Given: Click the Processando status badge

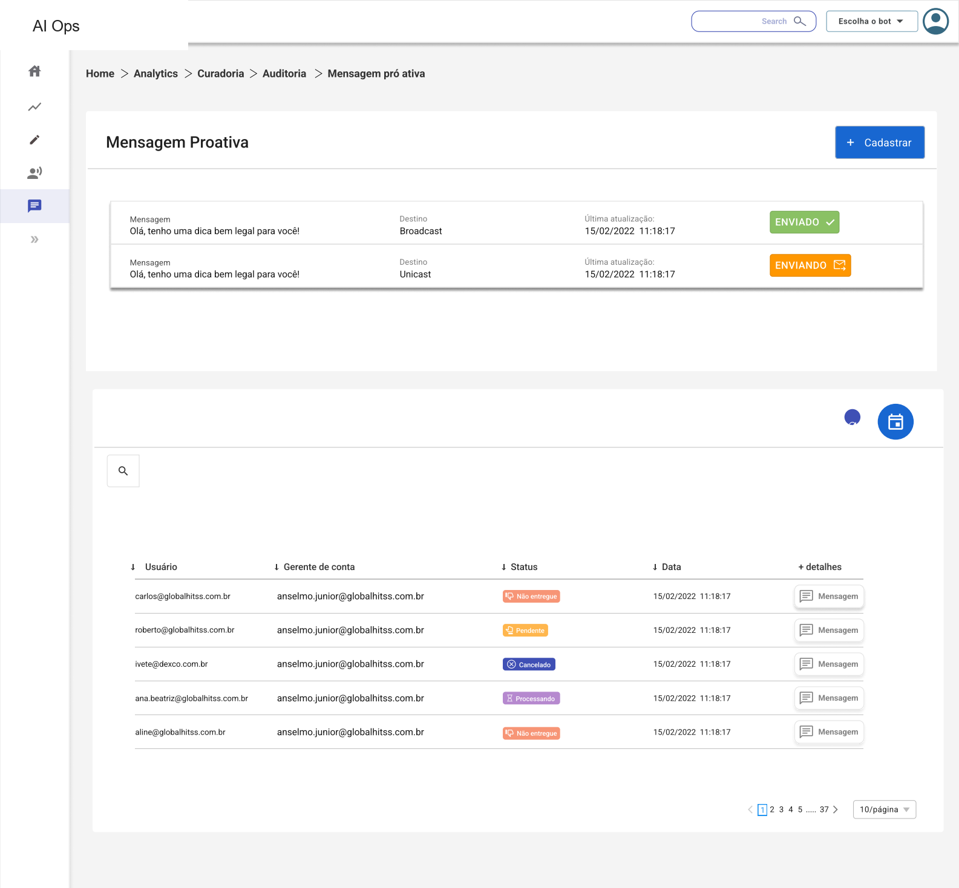Looking at the screenshot, I should click(x=531, y=698).
